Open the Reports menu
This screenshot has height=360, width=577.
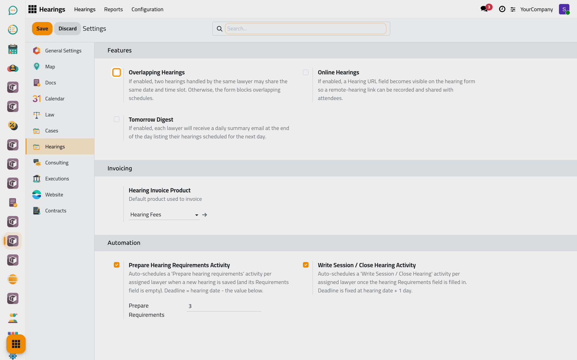(x=113, y=9)
